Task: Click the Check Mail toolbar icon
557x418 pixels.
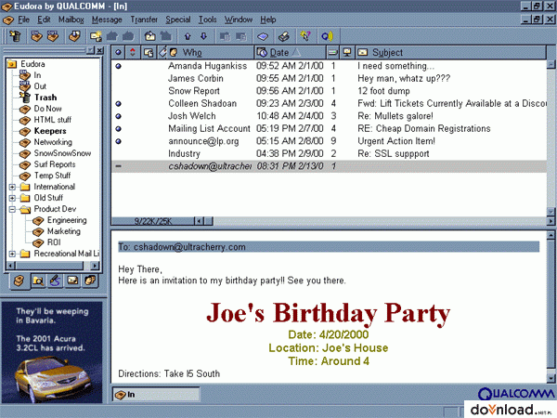Action: 74,36
